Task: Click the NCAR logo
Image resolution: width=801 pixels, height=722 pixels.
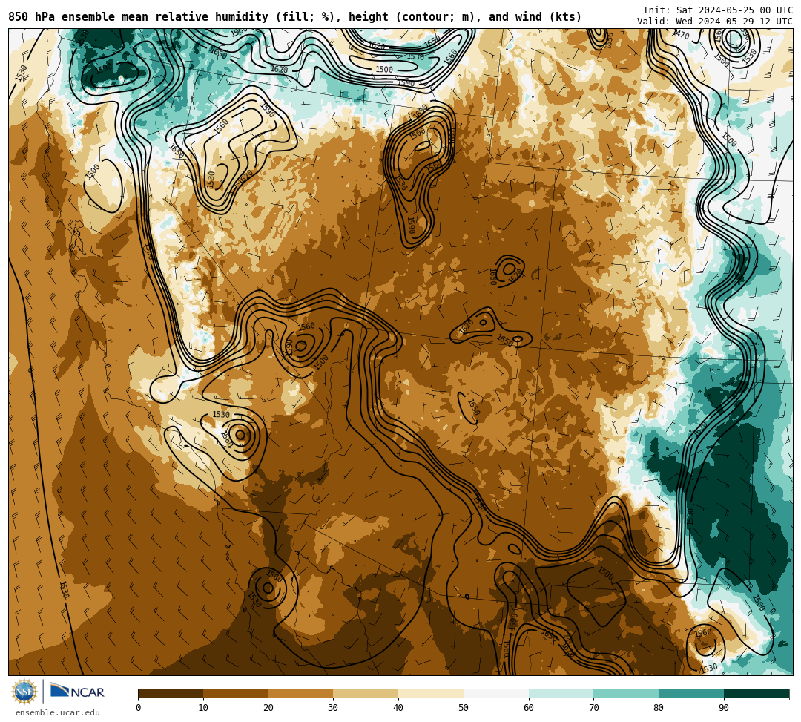Action: [77, 692]
